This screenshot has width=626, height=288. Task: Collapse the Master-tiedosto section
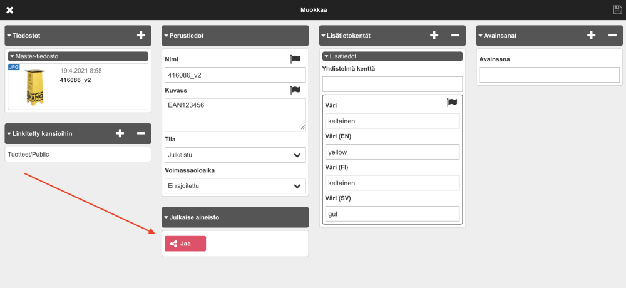pyautogui.click(x=13, y=56)
